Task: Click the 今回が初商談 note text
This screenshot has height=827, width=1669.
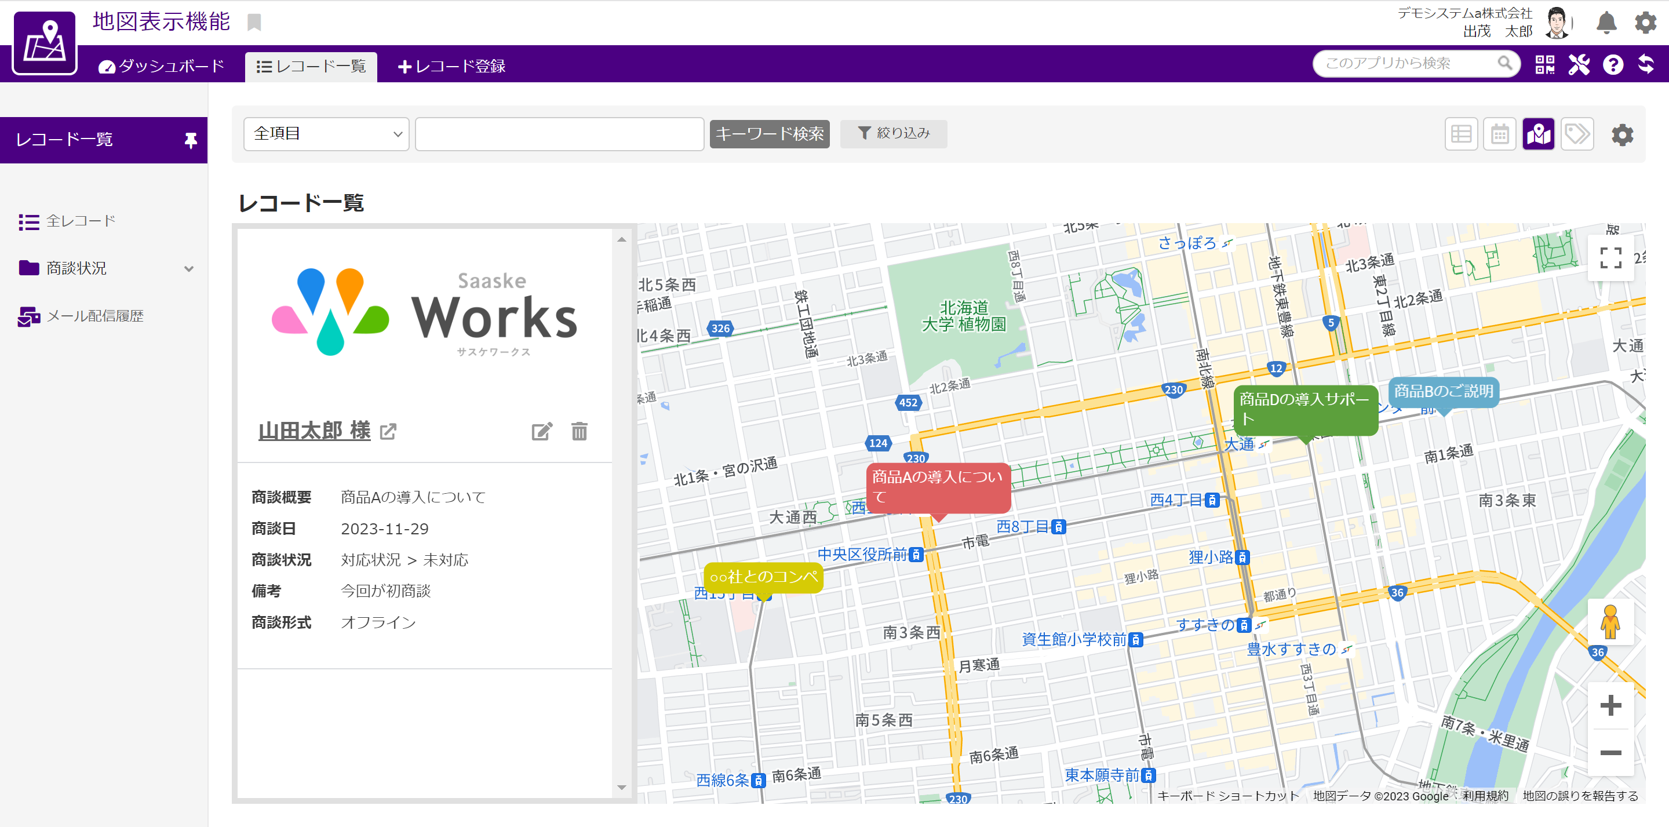Action: click(385, 591)
